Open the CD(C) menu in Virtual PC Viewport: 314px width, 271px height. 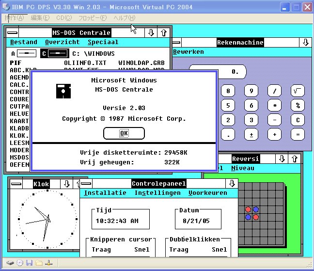(64, 18)
